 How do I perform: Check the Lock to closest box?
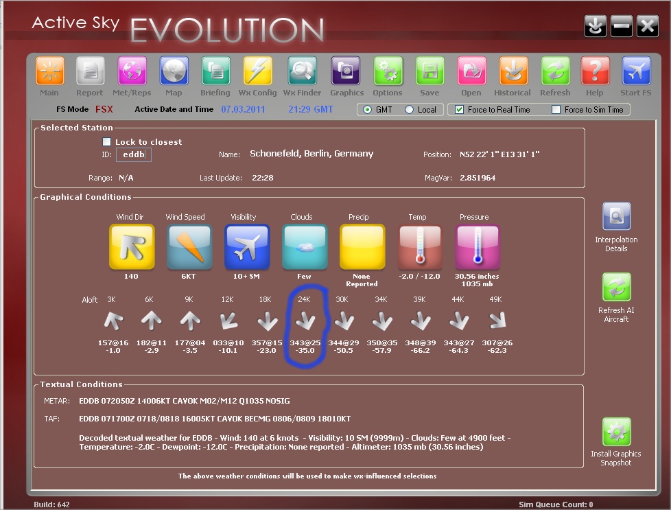pos(106,141)
